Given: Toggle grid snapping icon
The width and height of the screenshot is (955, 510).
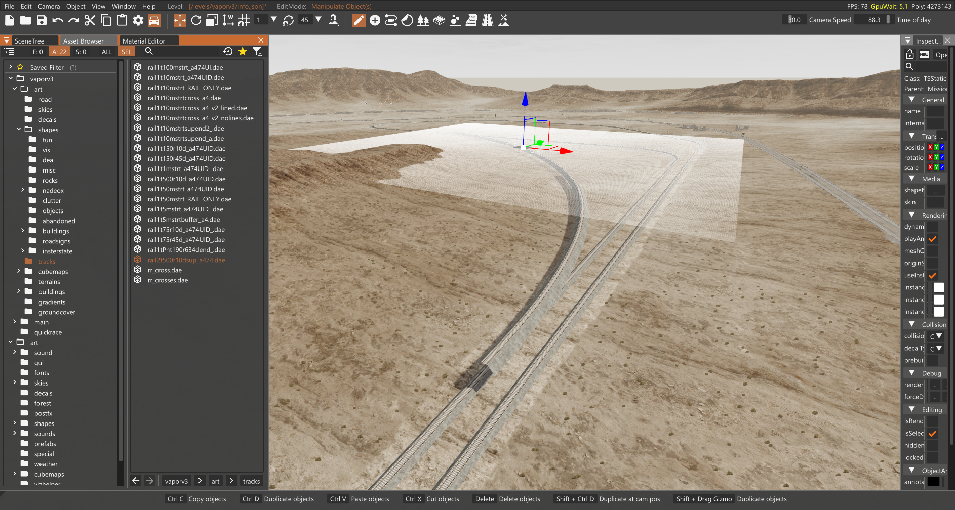Looking at the screenshot, I should pyautogui.click(x=244, y=20).
